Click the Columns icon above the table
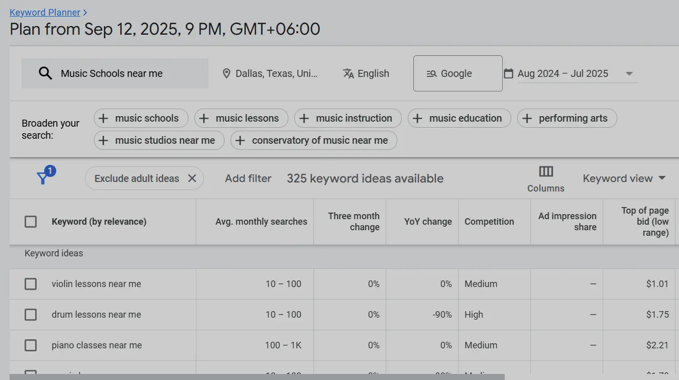679x380 pixels. click(x=545, y=171)
